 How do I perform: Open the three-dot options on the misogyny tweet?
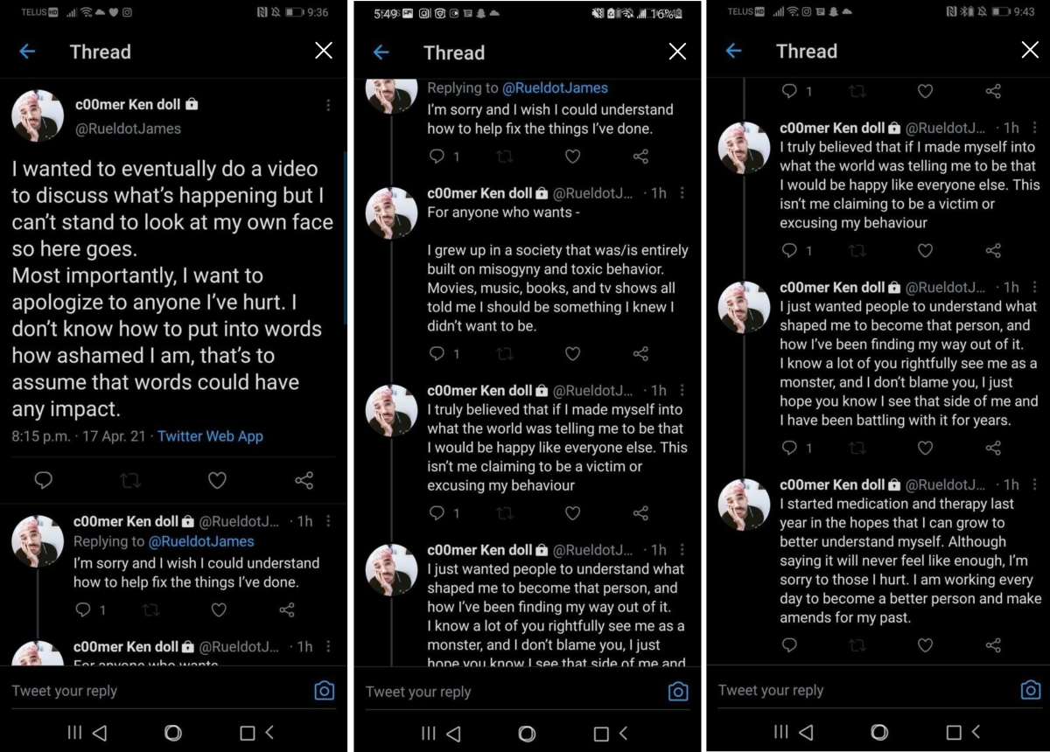(x=683, y=193)
